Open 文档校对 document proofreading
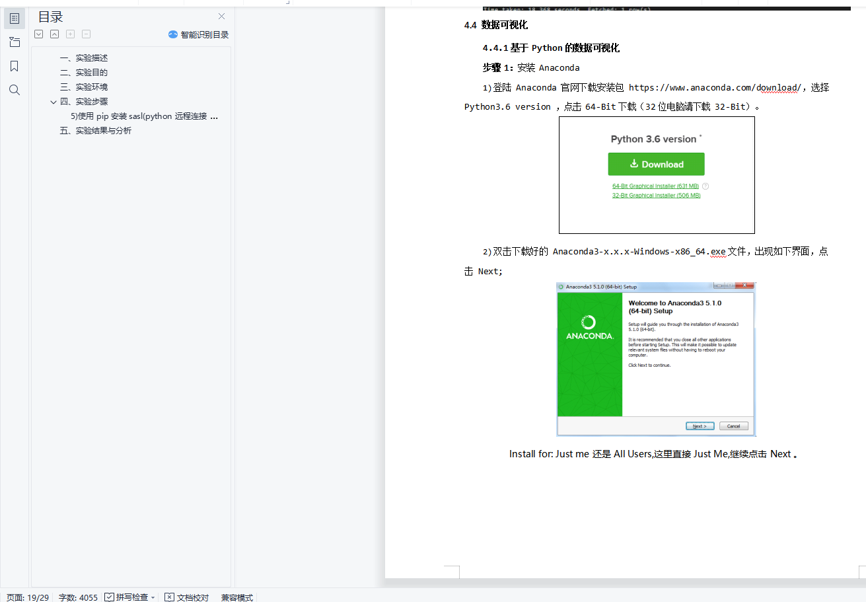This screenshot has width=866, height=602. coord(187,597)
